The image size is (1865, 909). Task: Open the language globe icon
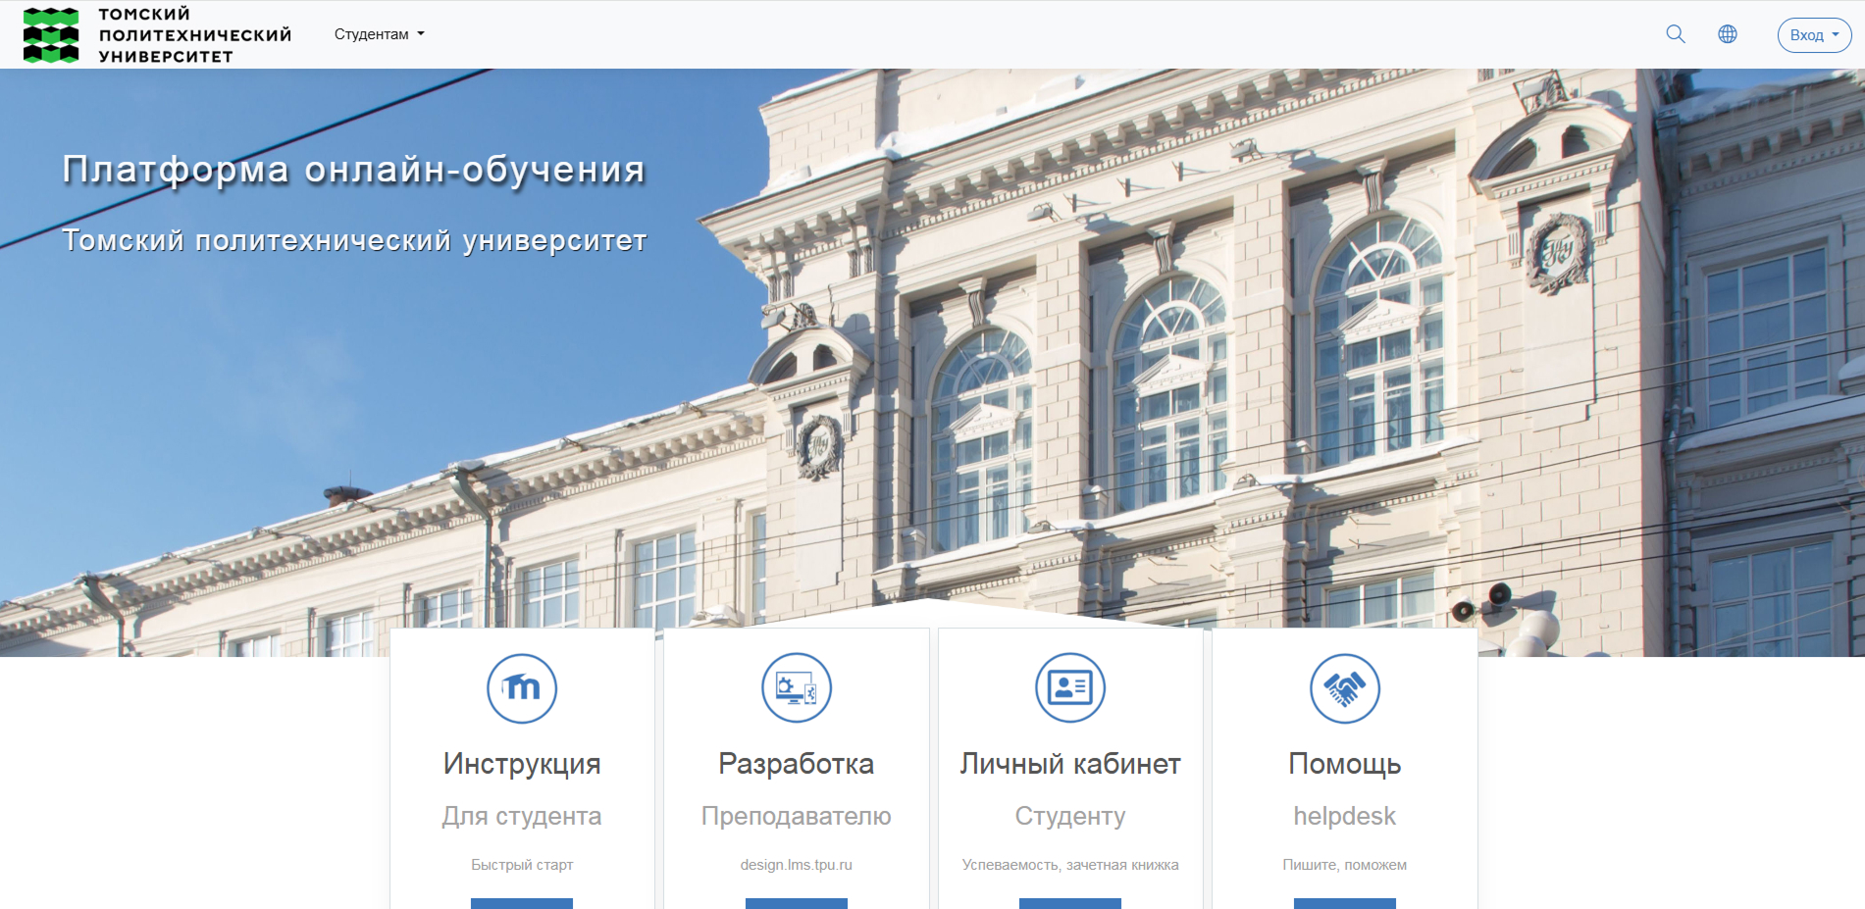tap(1728, 34)
